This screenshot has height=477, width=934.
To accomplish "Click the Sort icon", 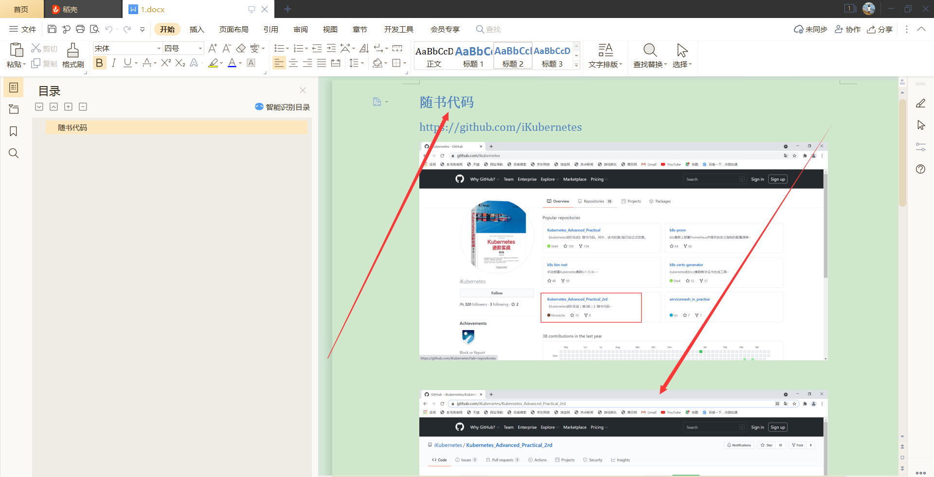I will (364, 48).
